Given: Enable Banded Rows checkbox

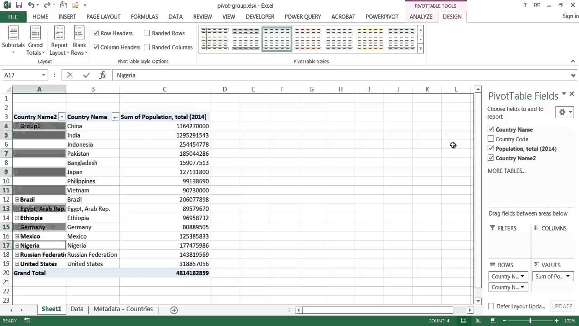Looking at the screenshot, I should [147, 33].
